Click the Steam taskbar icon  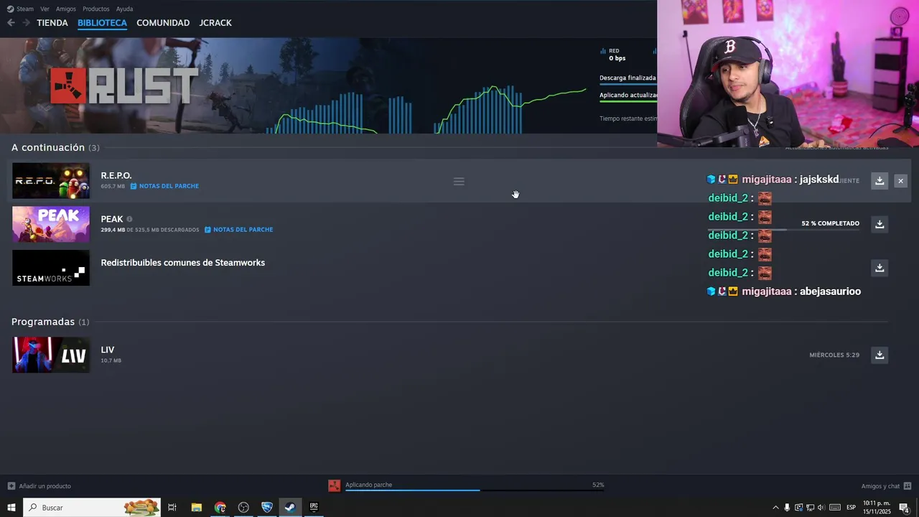point(290,508)
